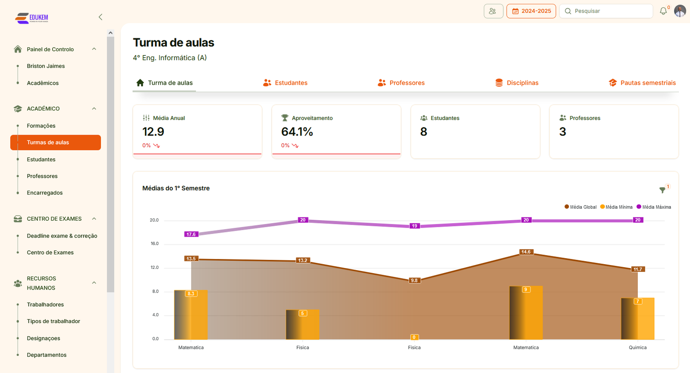Click the Matematica 14.6 data point label
690x373 pixels.
tap(526, 252)
